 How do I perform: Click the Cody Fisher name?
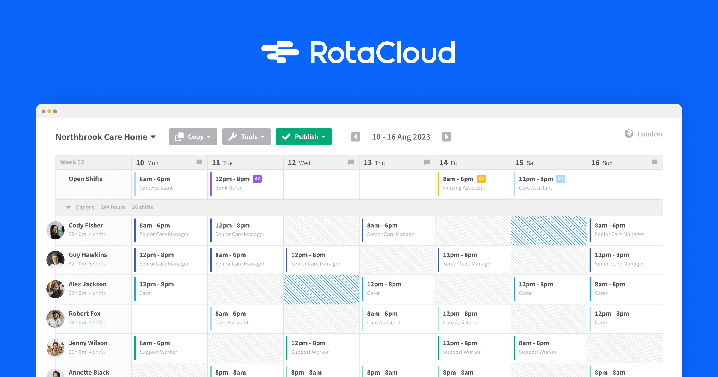pyautogui.click(x=86, y=226)
